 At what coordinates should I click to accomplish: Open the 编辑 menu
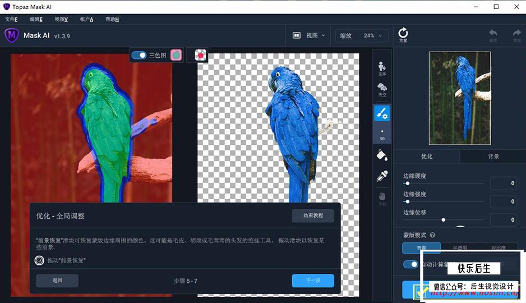tap(36, 20)
